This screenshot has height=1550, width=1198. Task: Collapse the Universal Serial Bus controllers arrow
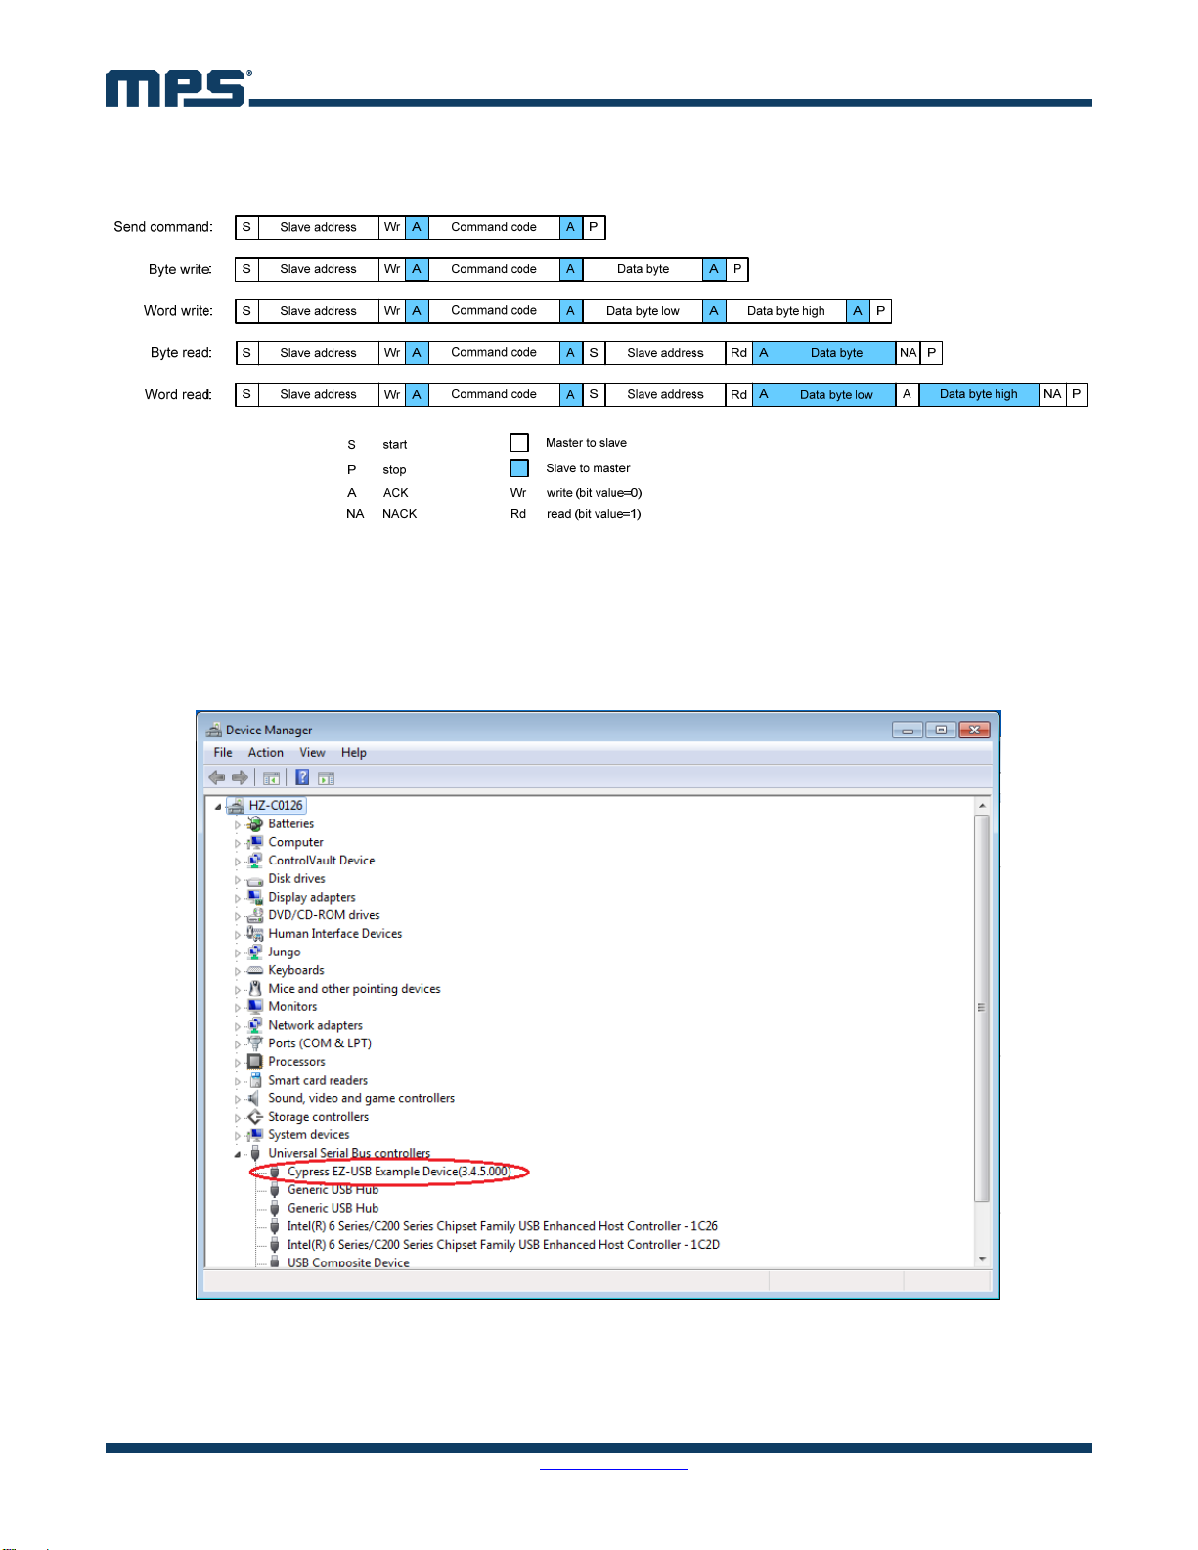coord(237,1154)
